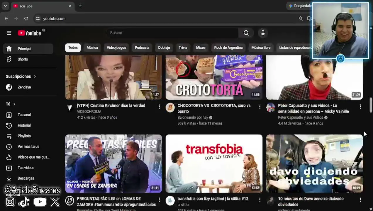Select the Mixes filter chip
Viewport: 373px width, 211px height.
[x=201, y=47]
